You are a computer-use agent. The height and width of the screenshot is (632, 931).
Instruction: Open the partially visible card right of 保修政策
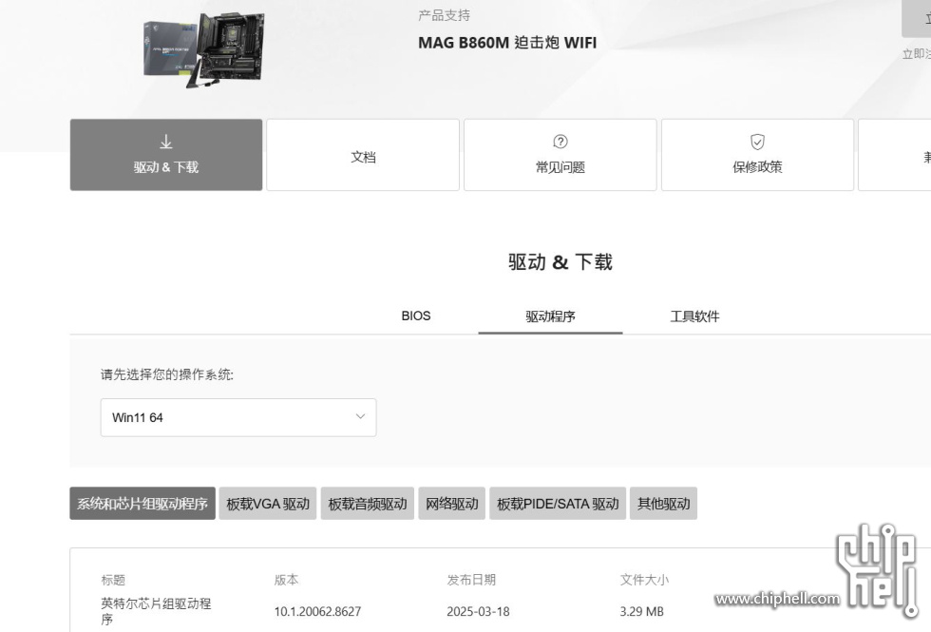click(x=895, y=155)
